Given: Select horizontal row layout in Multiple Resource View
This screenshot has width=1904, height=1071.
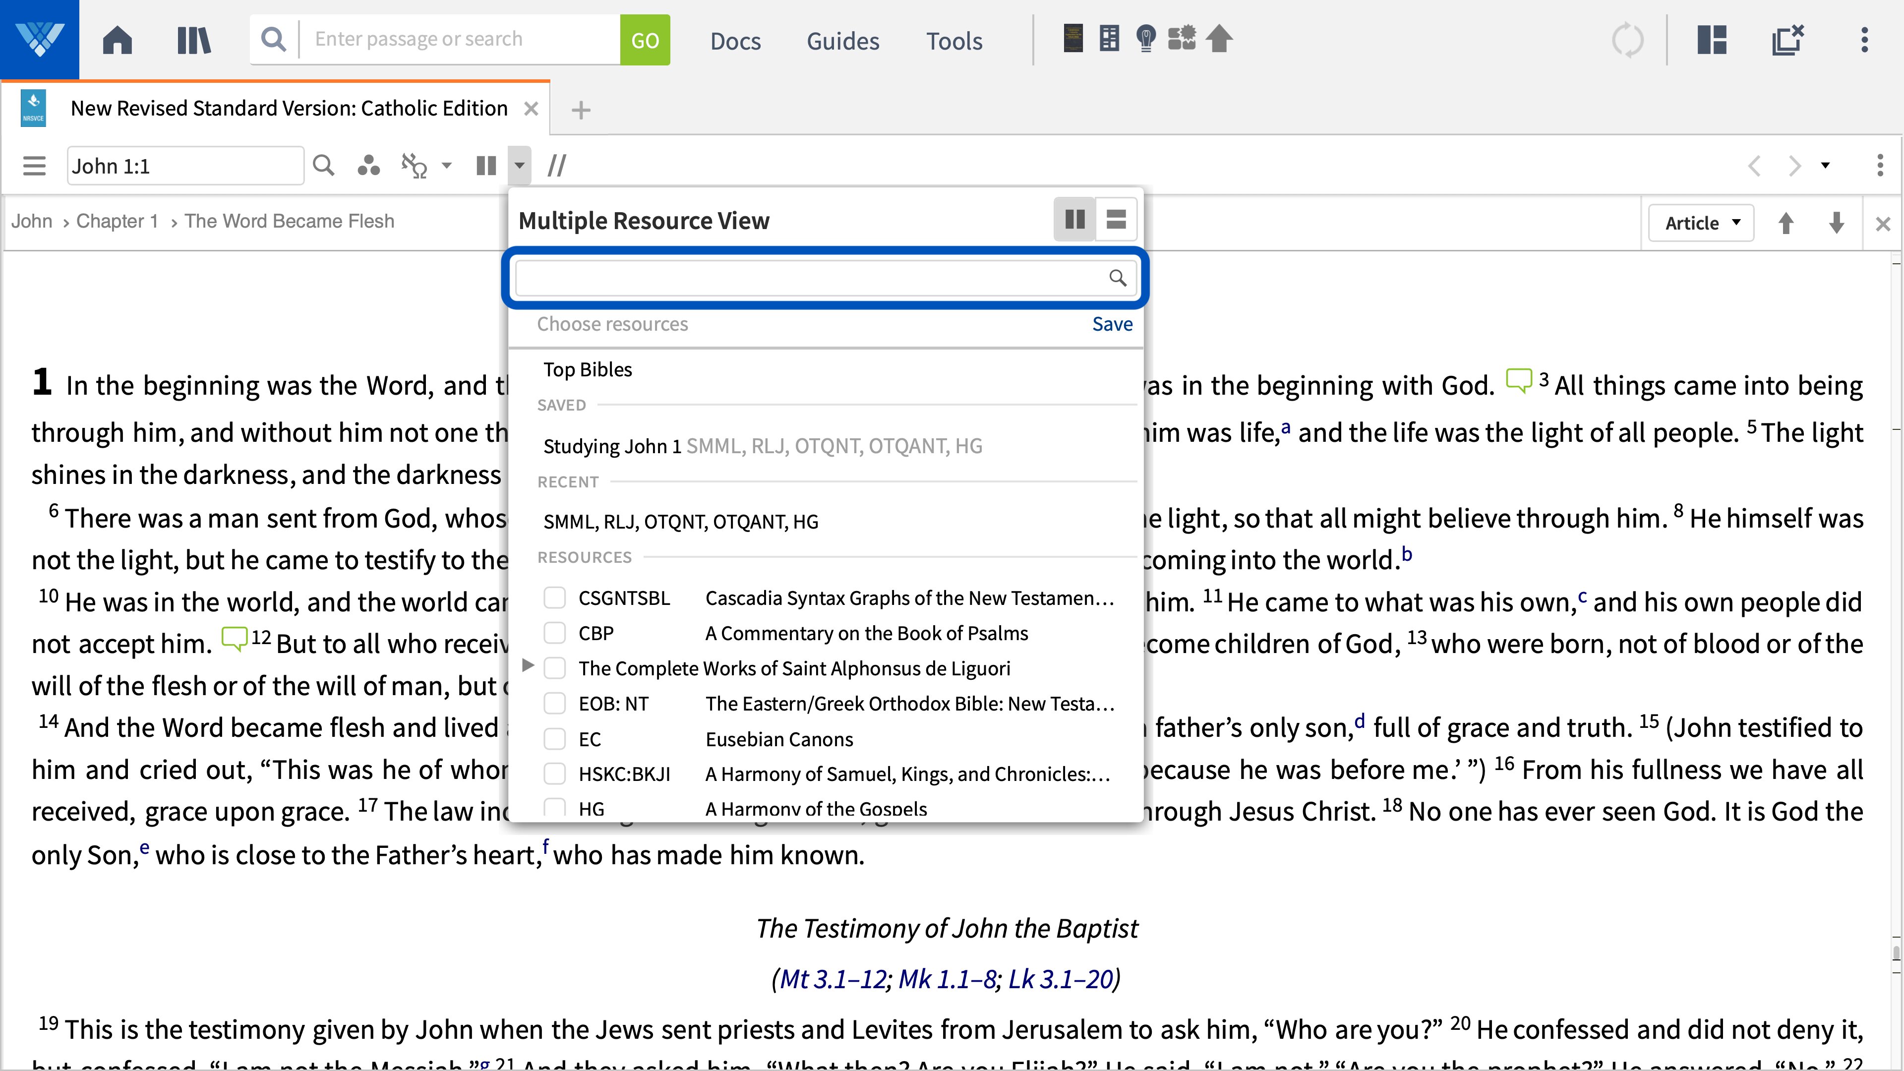Looking at the screenshot, I should point(1115,220).
